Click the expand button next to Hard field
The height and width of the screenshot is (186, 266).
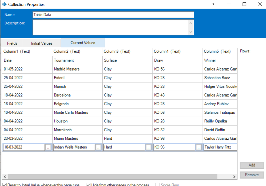(x=148, y=147)
